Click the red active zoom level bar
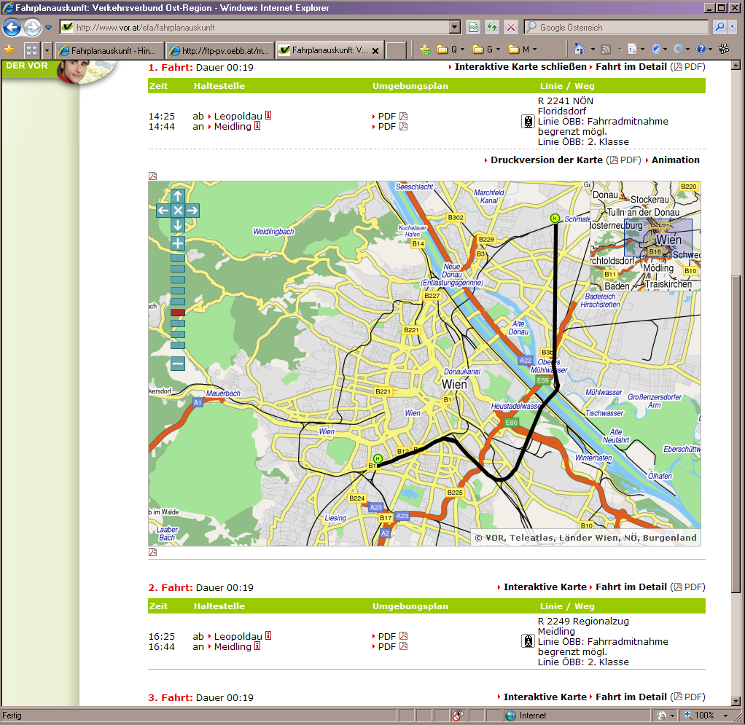The width and height of the screenshot is (745, 725). pos(178,313)
